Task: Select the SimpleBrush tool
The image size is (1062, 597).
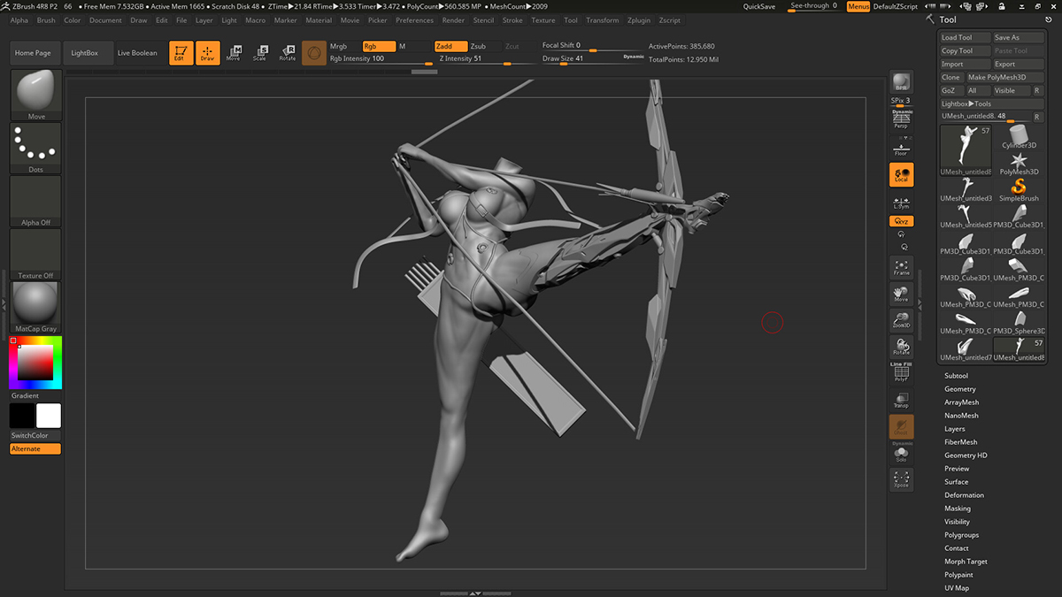Action: click(x=1019, y=189)
